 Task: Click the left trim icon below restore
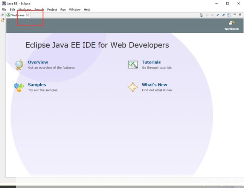click(x=3, y=20)
